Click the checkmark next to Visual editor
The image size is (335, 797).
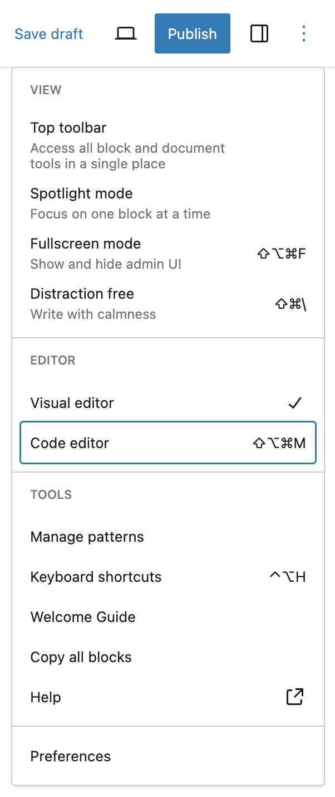point(295,402)
